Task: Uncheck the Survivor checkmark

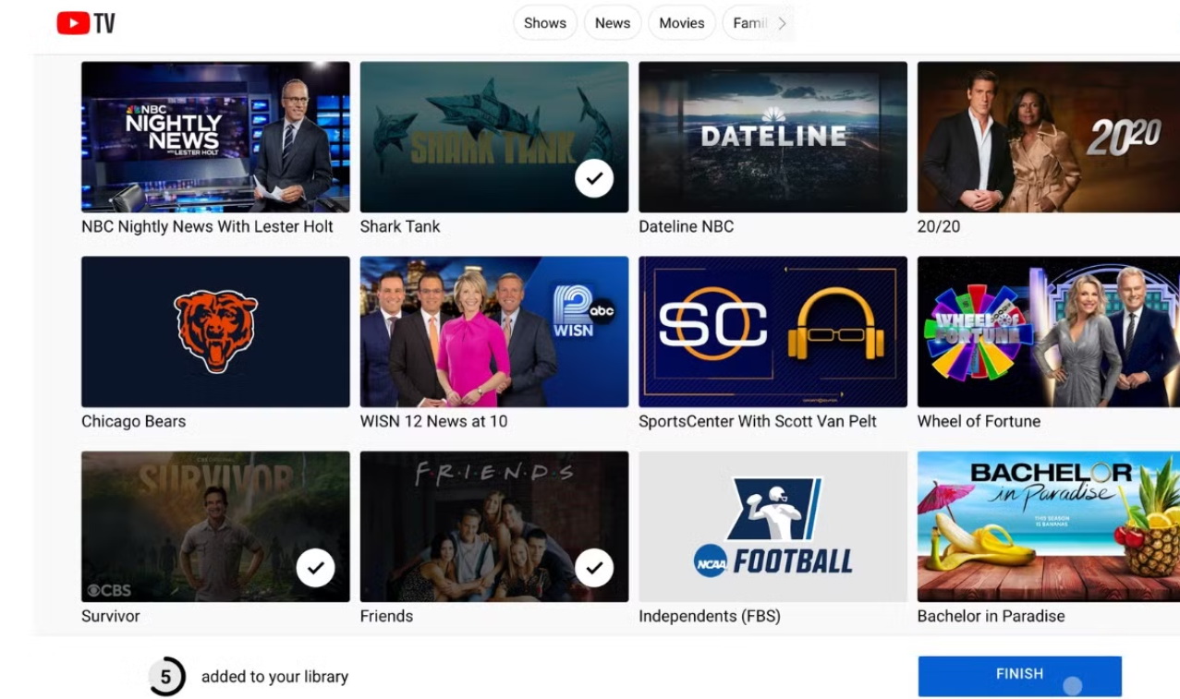Action: [x=316, y=568]
